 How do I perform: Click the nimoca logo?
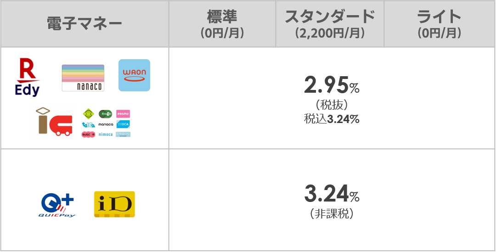(106, 134)
